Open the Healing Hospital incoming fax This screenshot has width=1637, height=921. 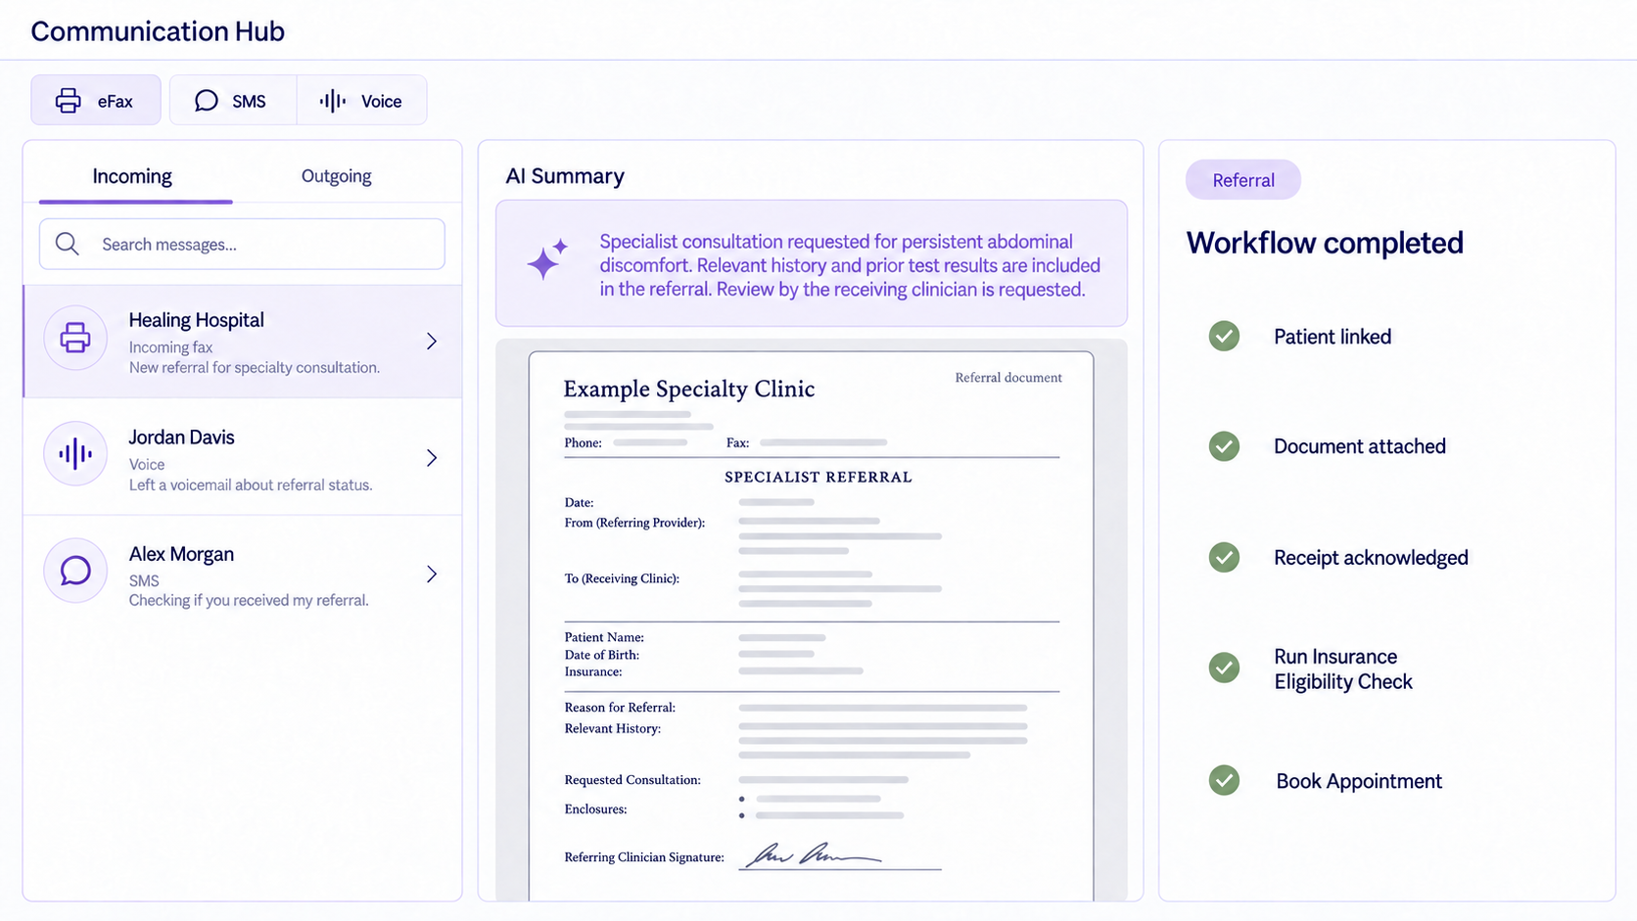pyautogui.click(x=243, y=342)
